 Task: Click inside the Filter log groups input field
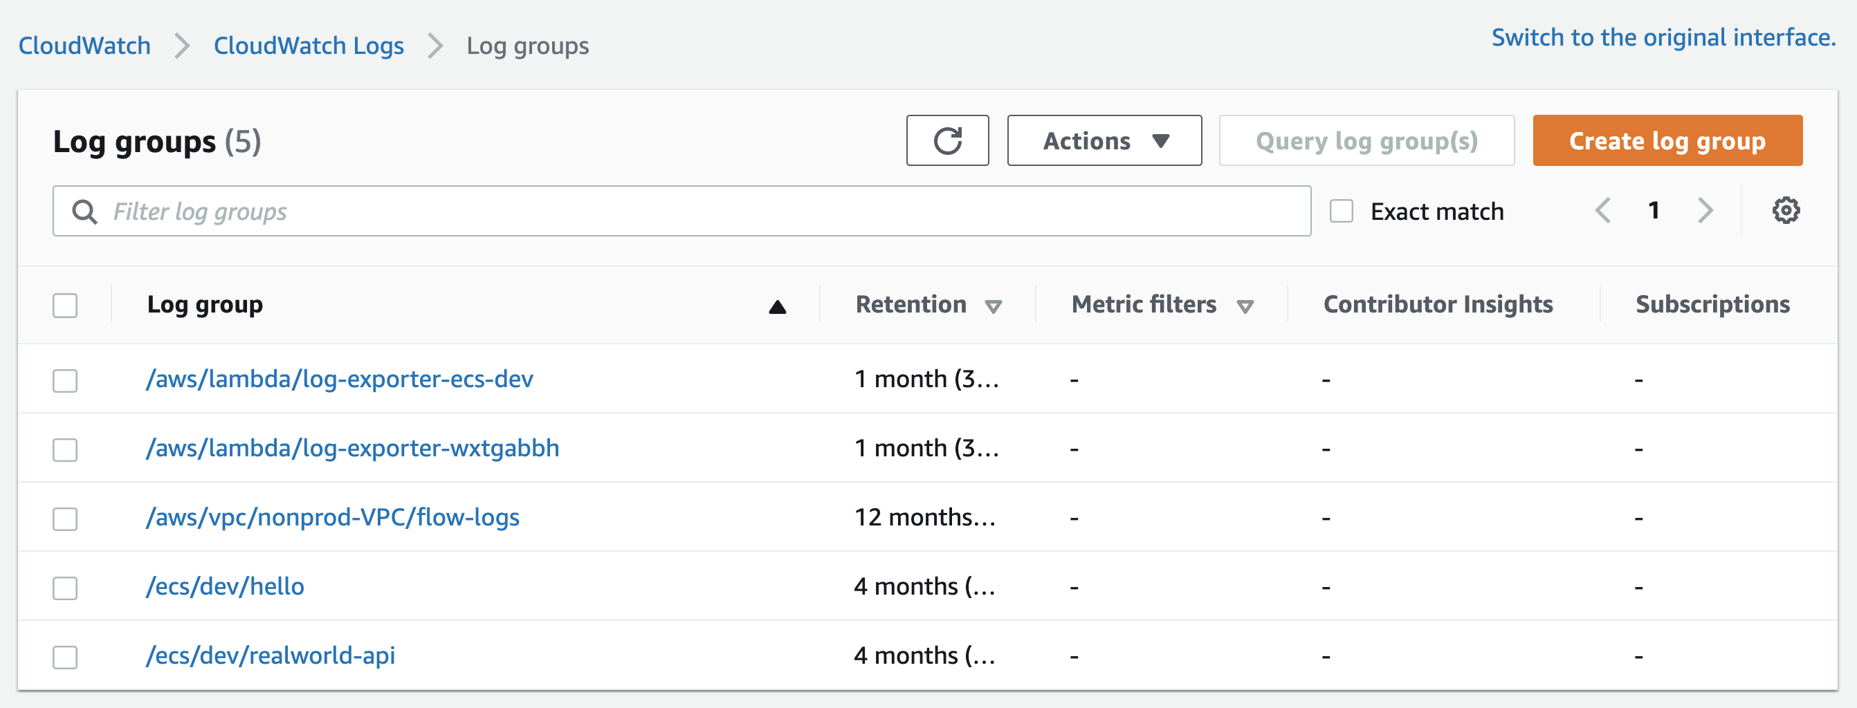tap(432, 211)
